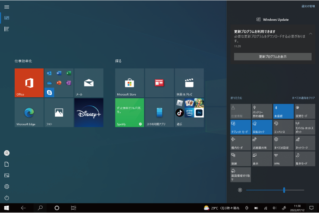Open Task View on taskbar
The width and height of the screenshot is (319, 213).
(73, 208)
